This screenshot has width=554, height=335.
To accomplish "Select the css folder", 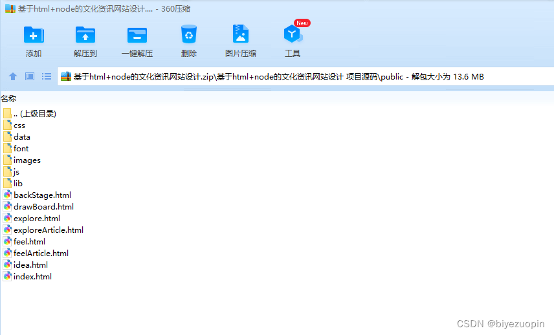I will 14,125.
